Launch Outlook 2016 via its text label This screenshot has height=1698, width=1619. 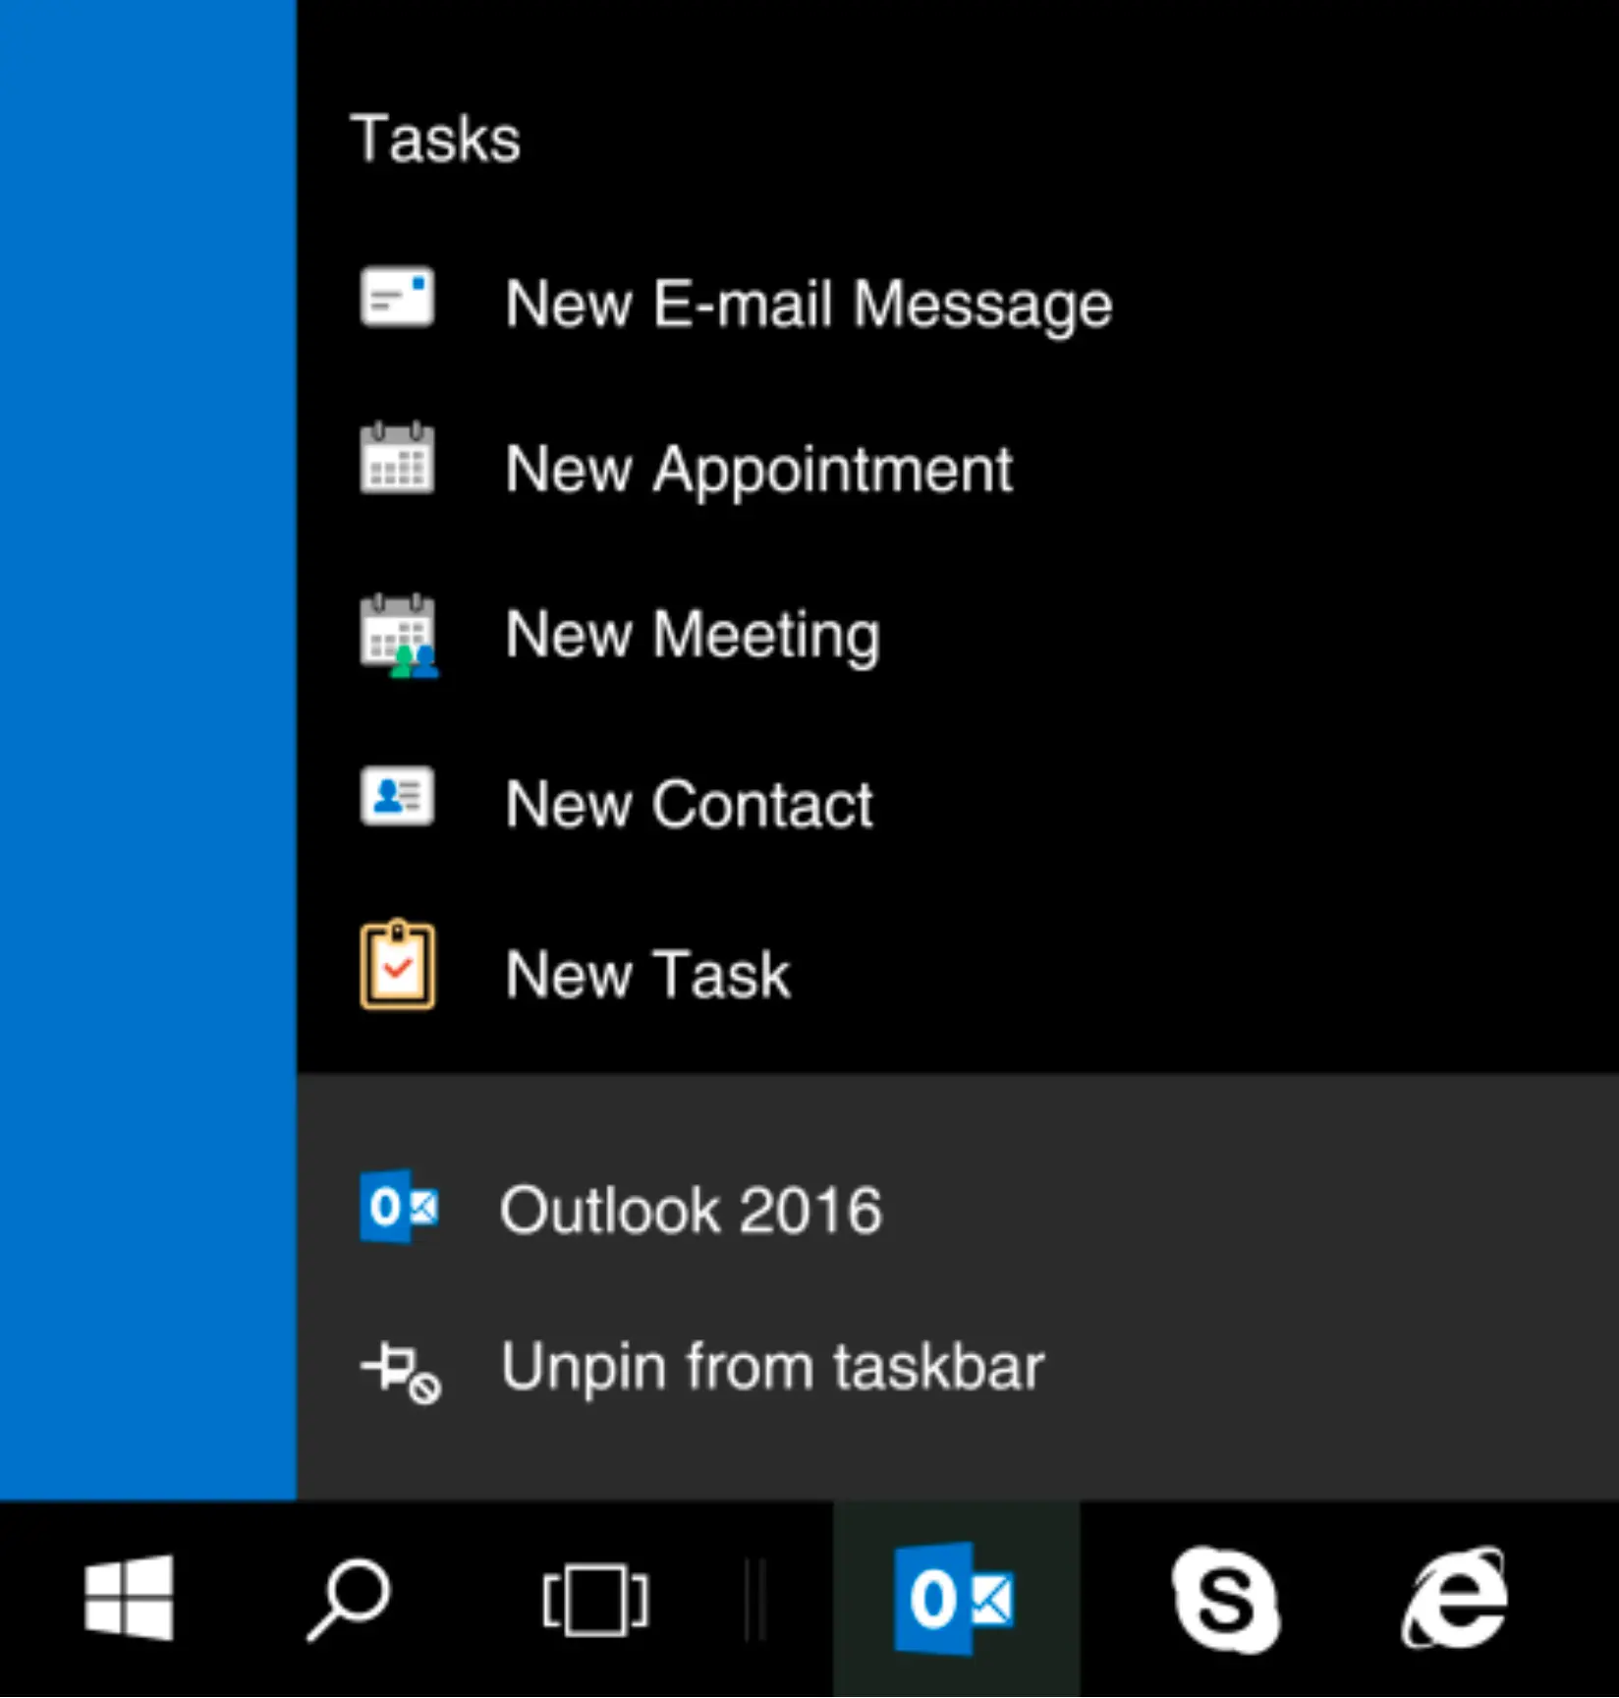[691, 1210]
